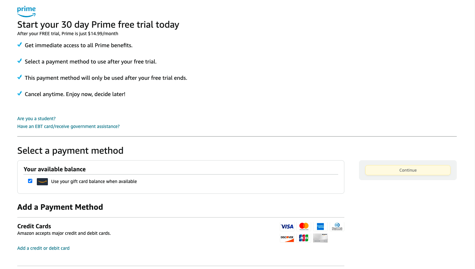Click the checkmark next to immediate Prime access
This screenshot has height=269, width=475.
(x=19, y=45)
